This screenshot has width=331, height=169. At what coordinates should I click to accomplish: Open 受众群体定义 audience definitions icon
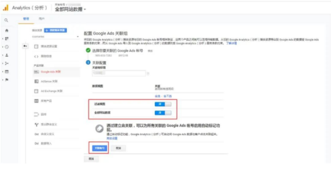pyautogui.click(x=36, y=125)
